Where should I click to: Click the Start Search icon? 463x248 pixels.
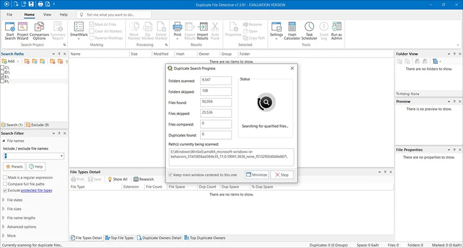10,27
